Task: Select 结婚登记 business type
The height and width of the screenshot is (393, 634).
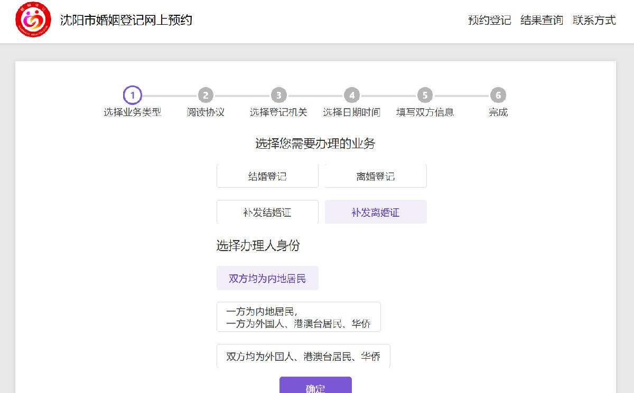Action: (x=267, y=176)
